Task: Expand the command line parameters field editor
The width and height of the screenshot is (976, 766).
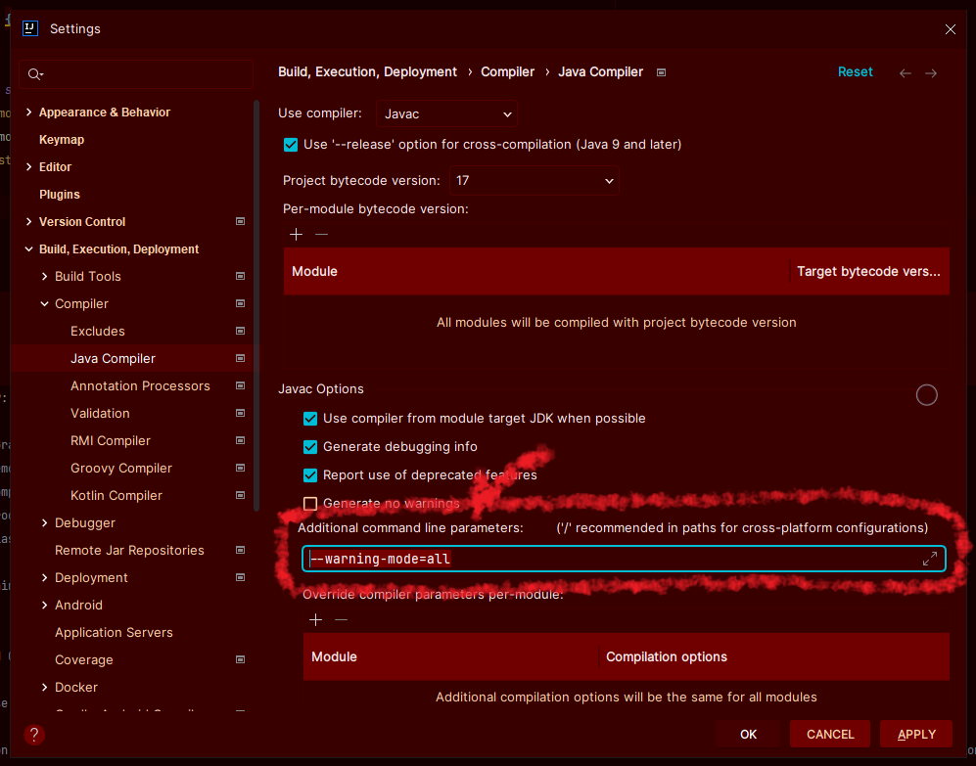Action: [x=929, y=559]
